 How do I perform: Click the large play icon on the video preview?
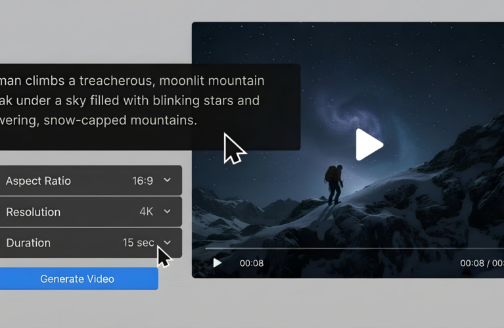coord(369,145)
